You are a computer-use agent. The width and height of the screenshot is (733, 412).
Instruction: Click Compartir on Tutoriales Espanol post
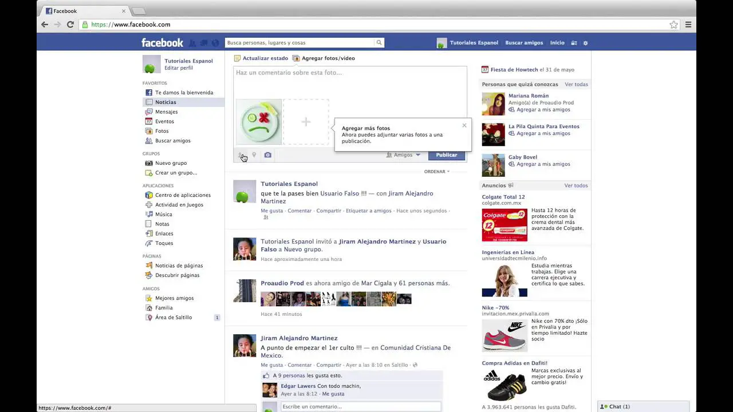[x=329, y=211]
